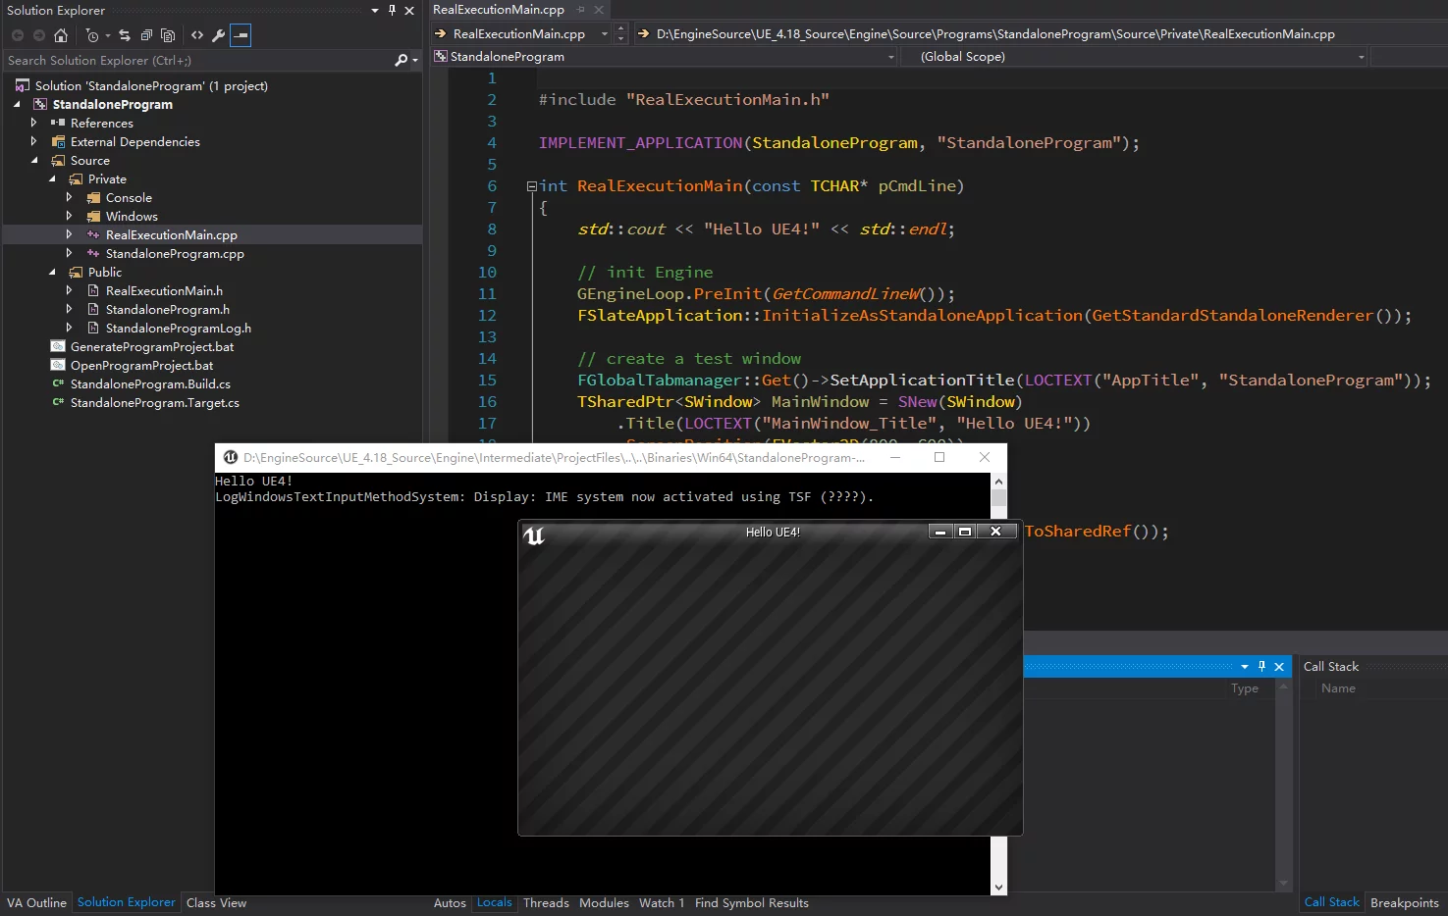The width and height of the screenshot is (1448, 916).
Task: Open Properties with the wrench icon
Action: [219, 35]
